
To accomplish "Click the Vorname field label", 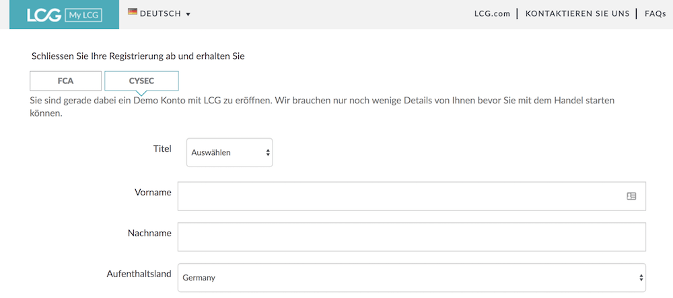I will (153, 192).
